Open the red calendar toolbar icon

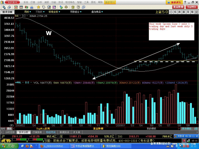[16, 7]
